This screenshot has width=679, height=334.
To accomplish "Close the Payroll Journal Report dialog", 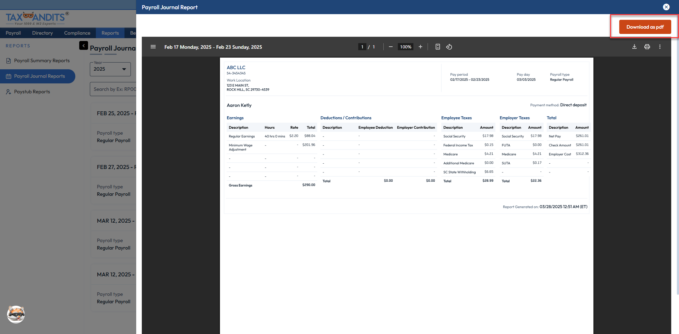I will pos(666,7).
